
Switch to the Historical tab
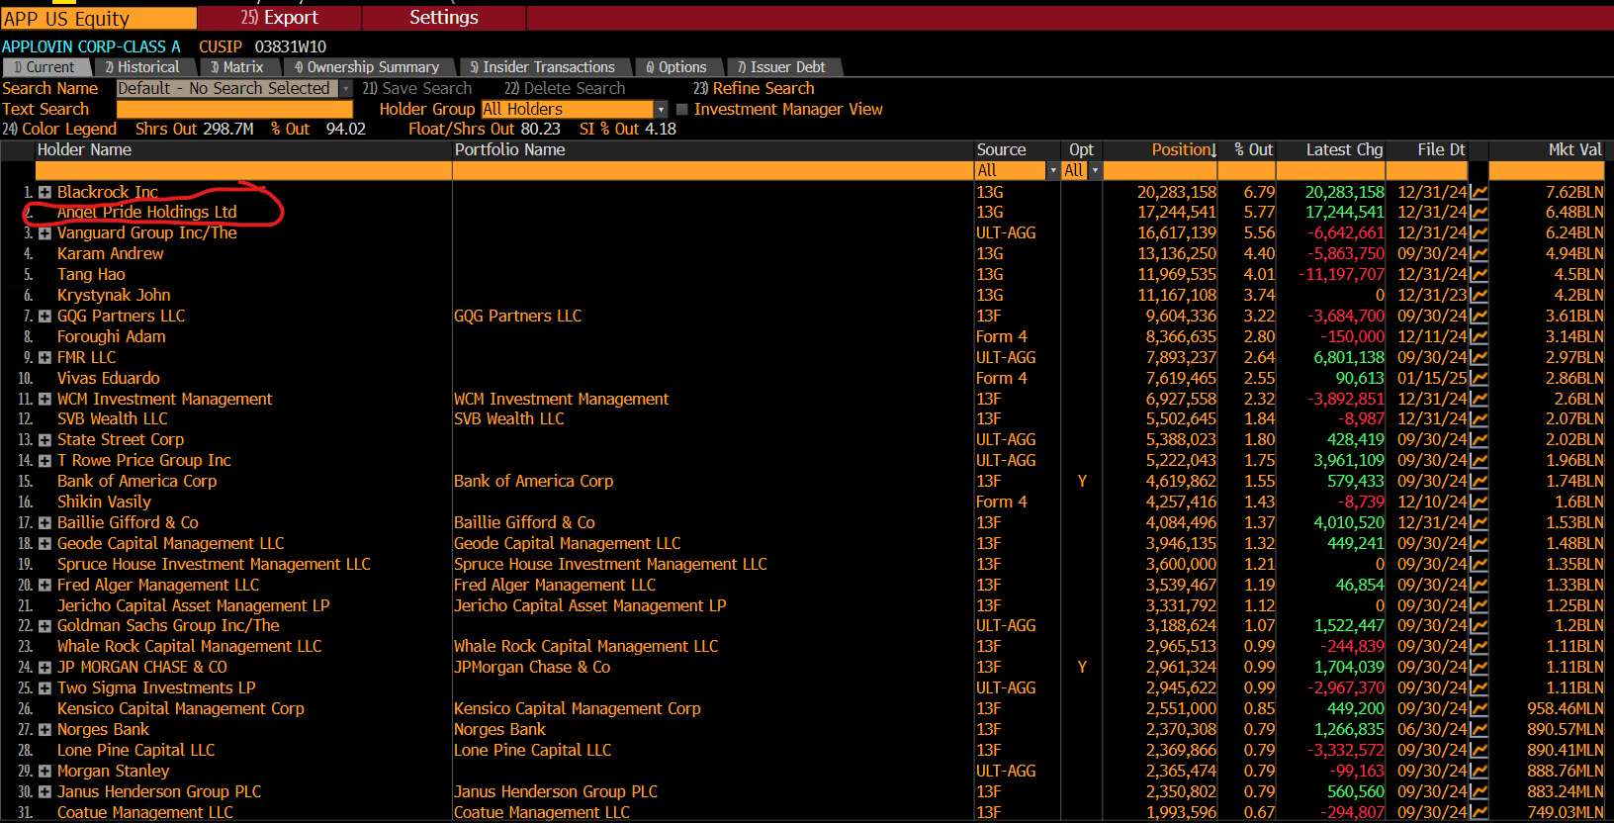143,67
